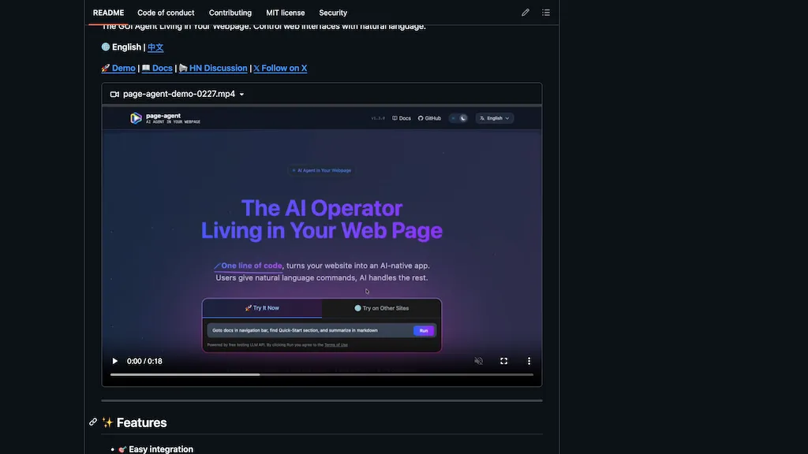Open video more options three-dot menu

529,361
